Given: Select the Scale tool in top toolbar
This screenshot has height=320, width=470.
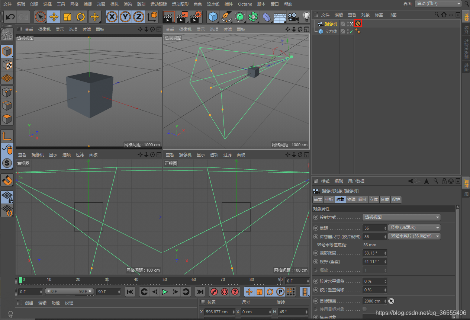Looking at the screenshot, I should [x=67, y=17].
